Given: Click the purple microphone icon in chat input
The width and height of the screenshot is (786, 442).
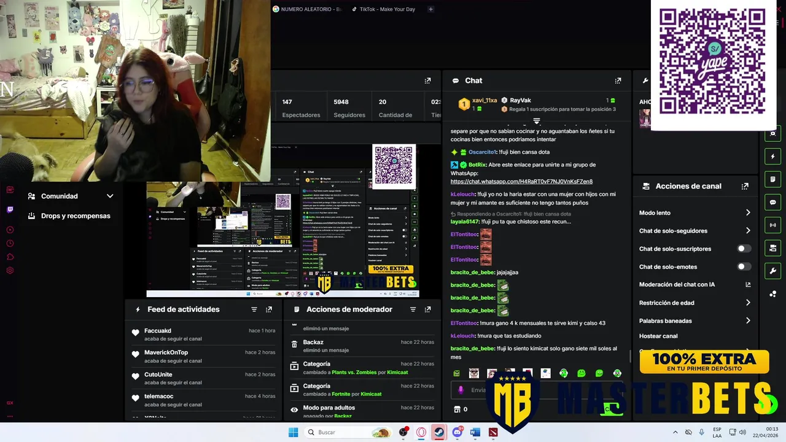Looking at the screenshot, I should [461, 390].
